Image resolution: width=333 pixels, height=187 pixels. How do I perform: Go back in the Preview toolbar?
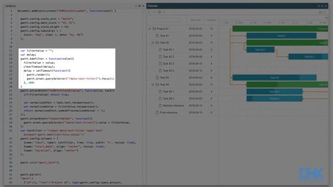149,12
